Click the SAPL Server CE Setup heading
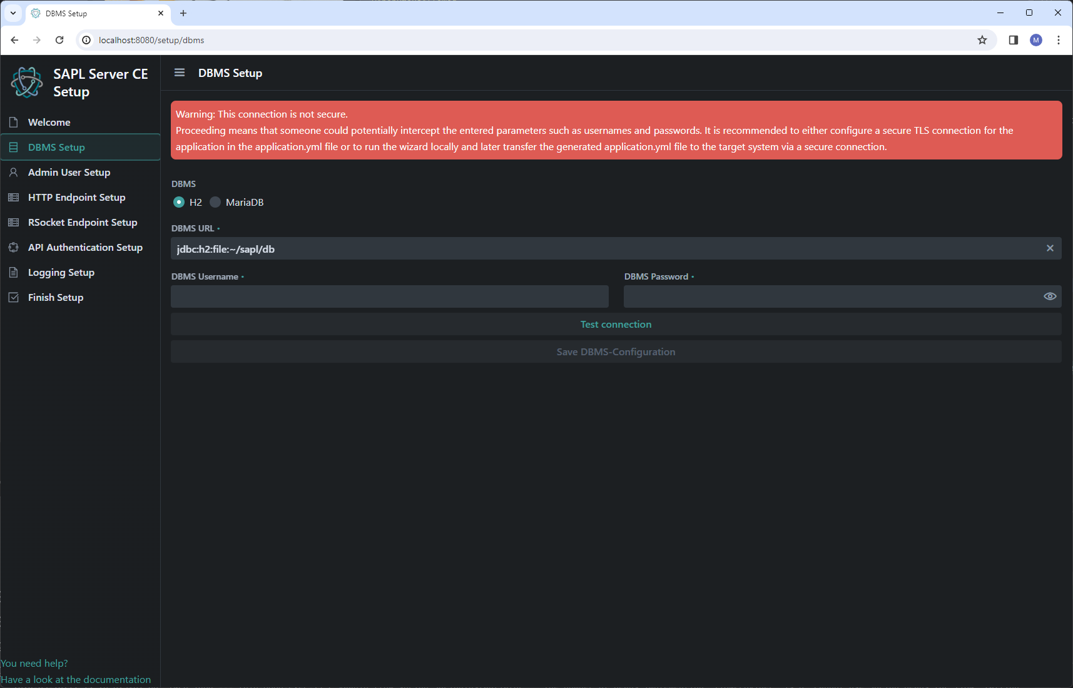The width and height of the screenshot is (1073, 688). 101,83
